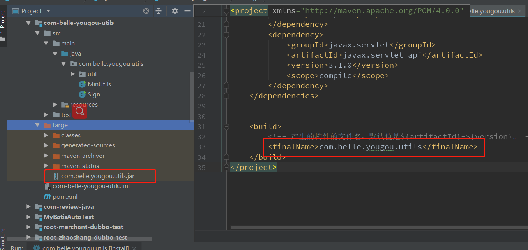Click the maven-status folder icon

click(x=56, y=166)
